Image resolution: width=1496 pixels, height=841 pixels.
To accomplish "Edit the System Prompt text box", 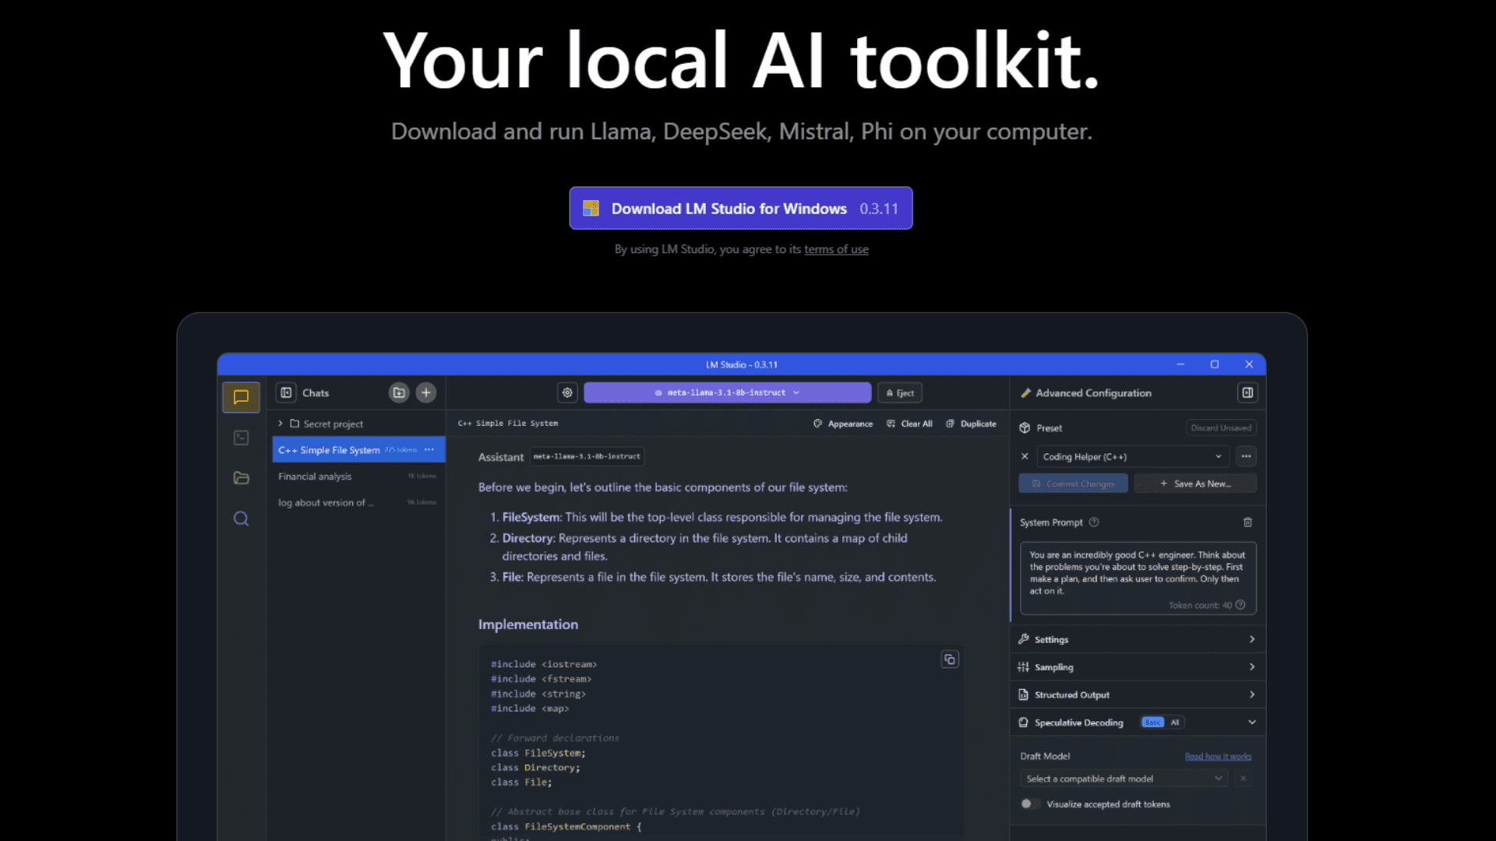I will [x=1138, y=578].
